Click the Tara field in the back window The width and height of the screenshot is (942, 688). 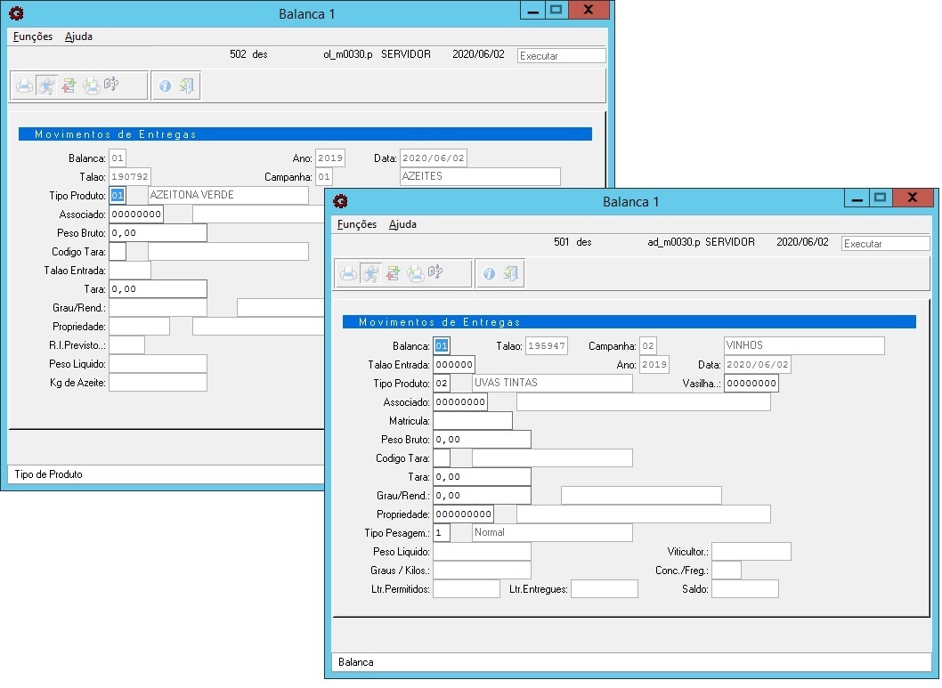(x=158, y=288)
